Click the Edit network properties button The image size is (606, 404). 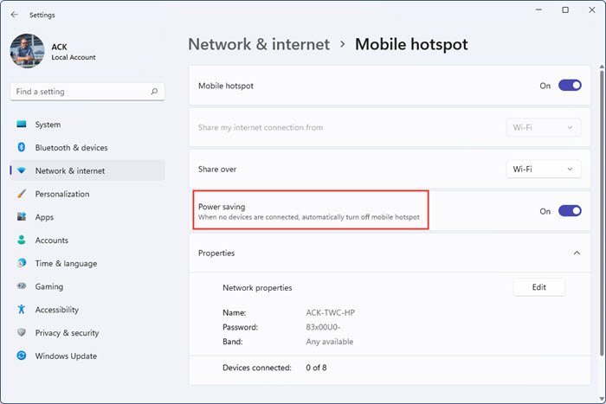[538, 287]
